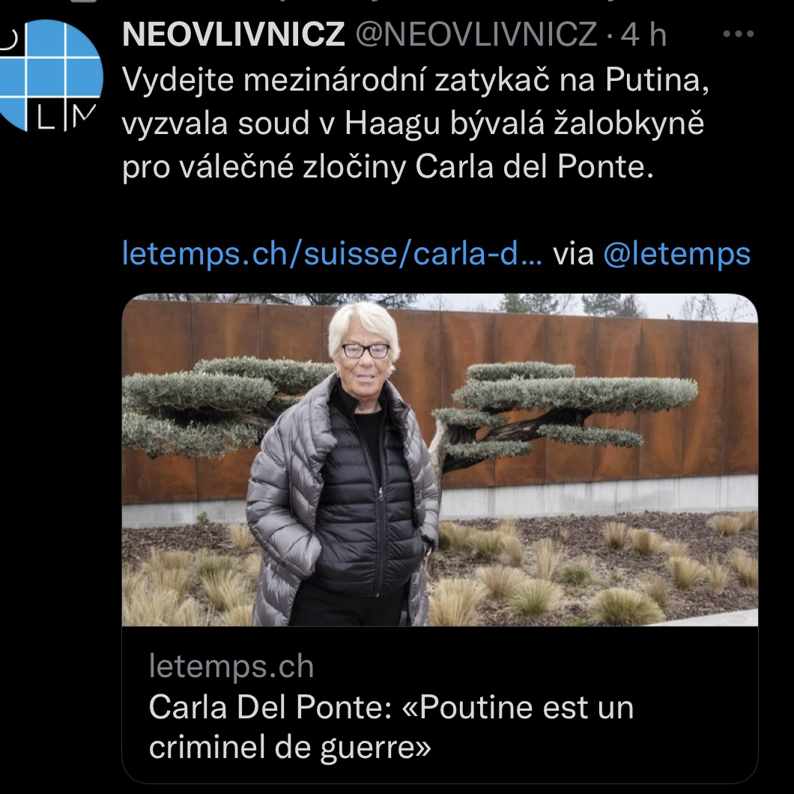Open the @NEOVLIVNICZ handle
Viewport: 794px width, 794px height.
[x=476, y=34]
